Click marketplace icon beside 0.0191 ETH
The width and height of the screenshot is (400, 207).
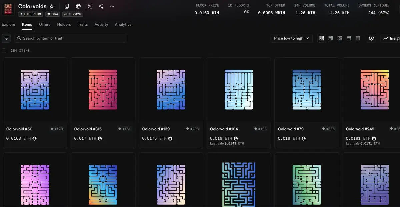coord(374,138)
